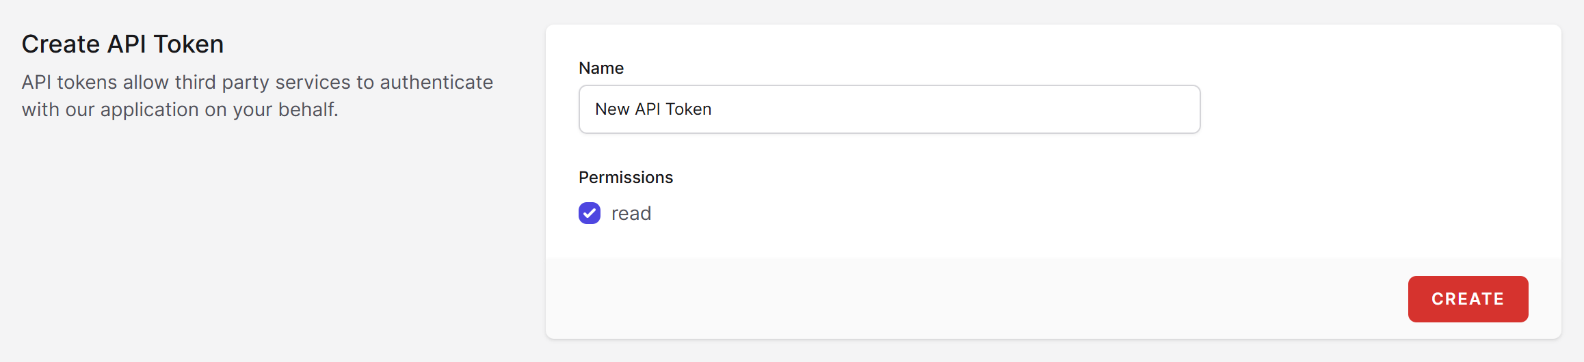1584x362 pixels.
Task: Disable read permission for the token
Action: (x=589, y=213)
